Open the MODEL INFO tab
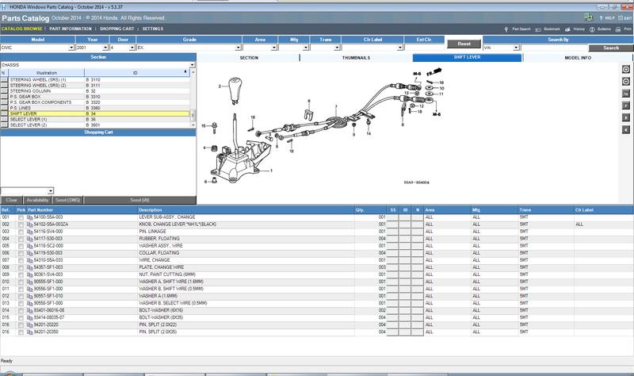This screenshot has width=634, height=376. coord(578,58)
